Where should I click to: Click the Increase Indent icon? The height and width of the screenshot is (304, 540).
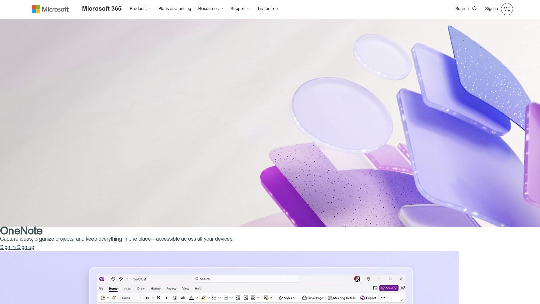[x=246, y=298]
